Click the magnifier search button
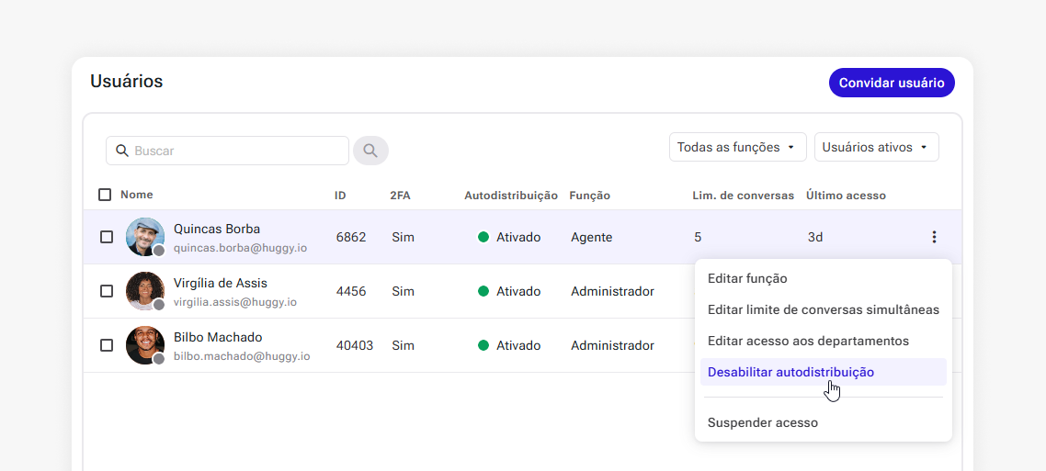Viewport: 1046px width, 471px height. pos(370,151)
